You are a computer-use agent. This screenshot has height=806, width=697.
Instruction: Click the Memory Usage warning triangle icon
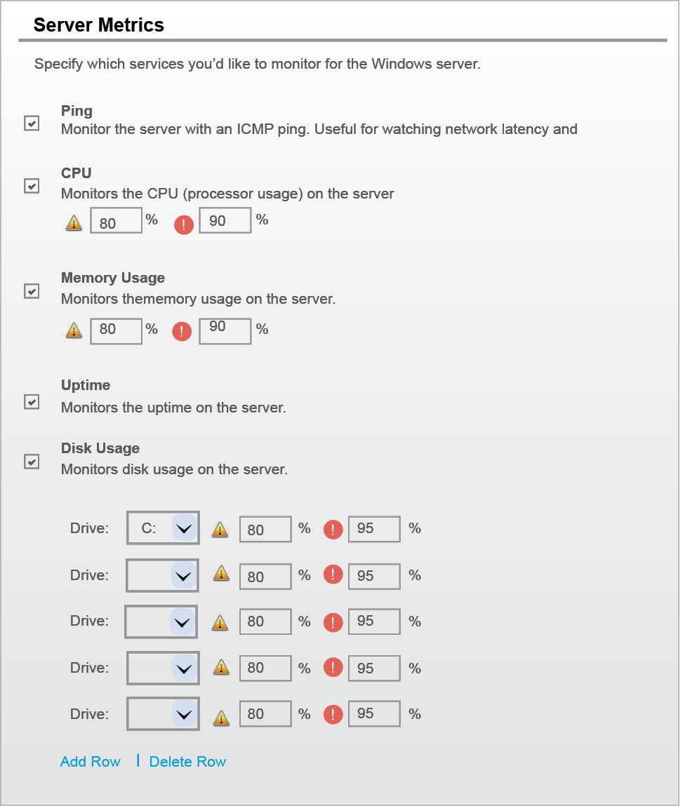(x=74, y=331)
